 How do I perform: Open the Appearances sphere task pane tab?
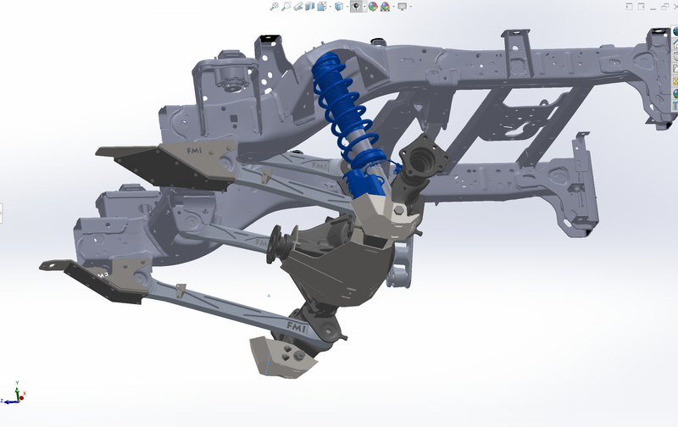click(675, 93)
